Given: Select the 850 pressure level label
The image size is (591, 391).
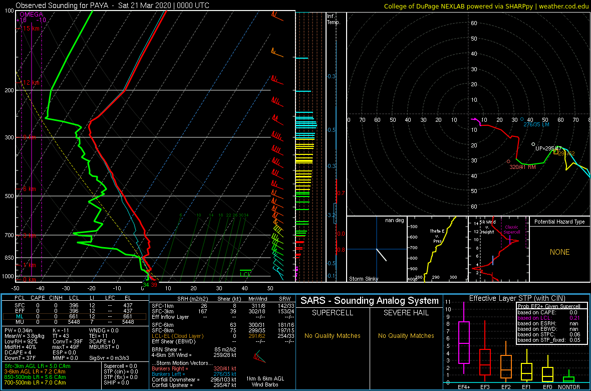Looking at the screenshot, I should [8, 258].
